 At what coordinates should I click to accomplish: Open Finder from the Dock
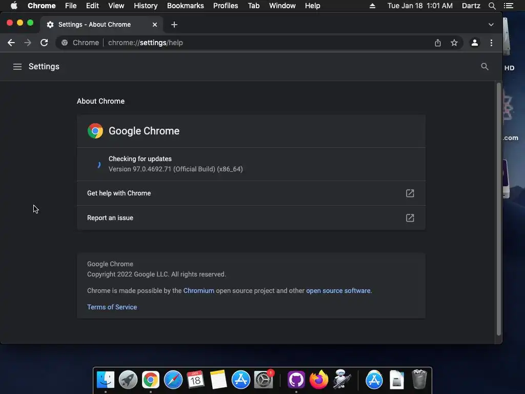tap(106, 380)
